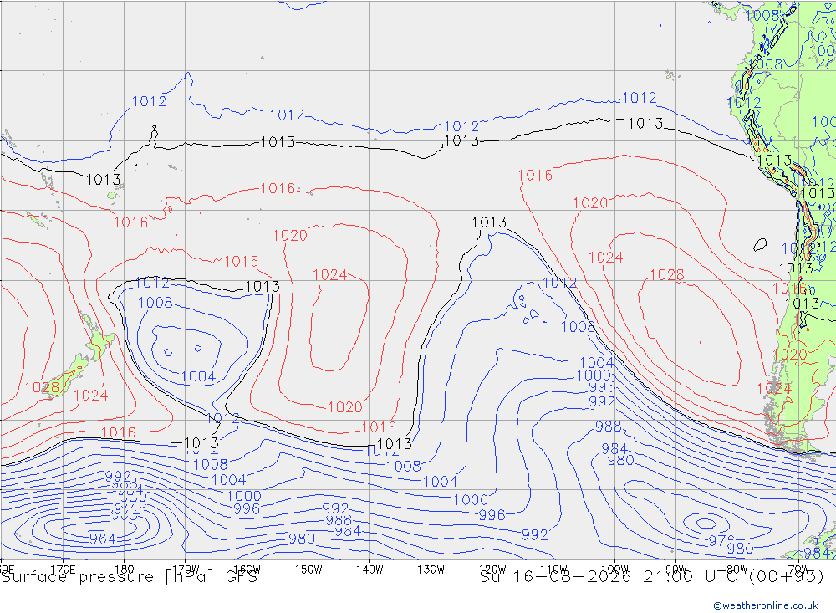
Task: Click the red 1028 label off Chile
Action: click(x=667, y=275)
